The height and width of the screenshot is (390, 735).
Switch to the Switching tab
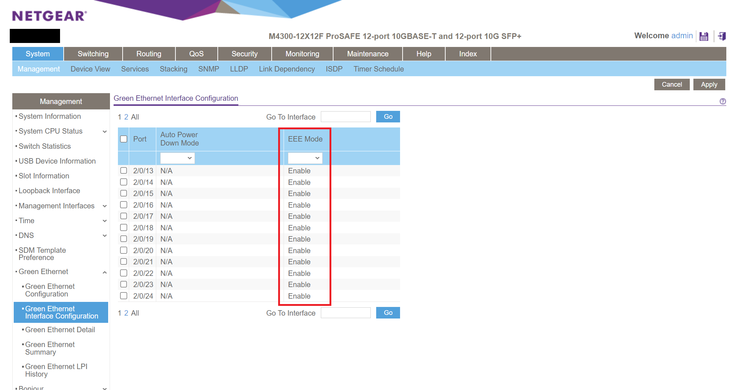pos(93,54)
